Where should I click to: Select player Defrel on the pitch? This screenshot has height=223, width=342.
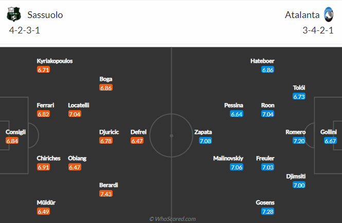(x=138, y=132)
